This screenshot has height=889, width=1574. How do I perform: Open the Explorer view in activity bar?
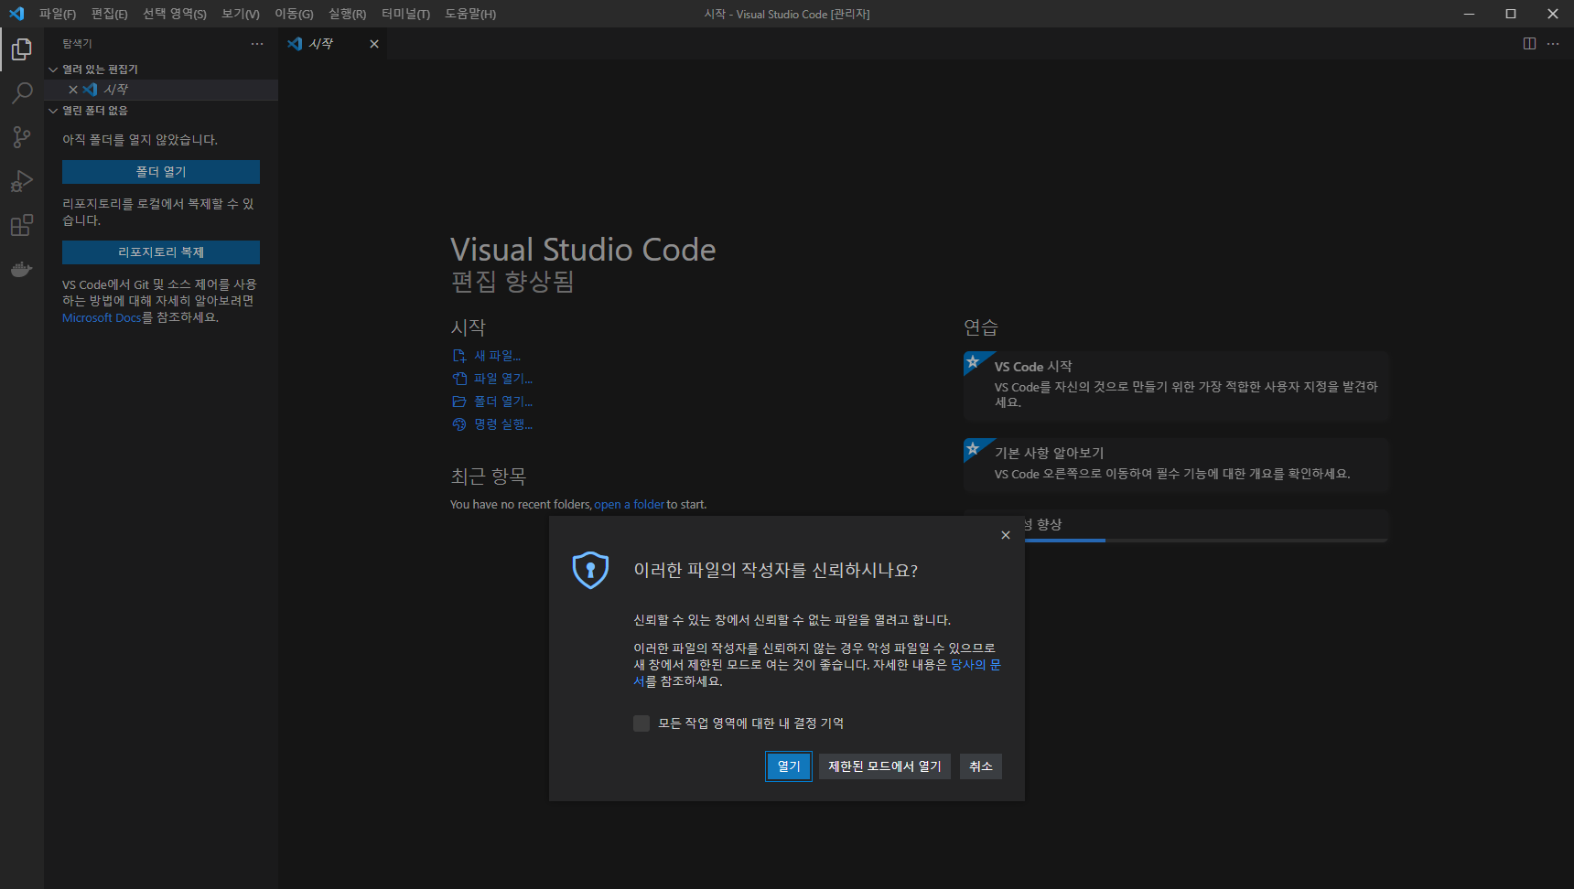tap(22, 49)
